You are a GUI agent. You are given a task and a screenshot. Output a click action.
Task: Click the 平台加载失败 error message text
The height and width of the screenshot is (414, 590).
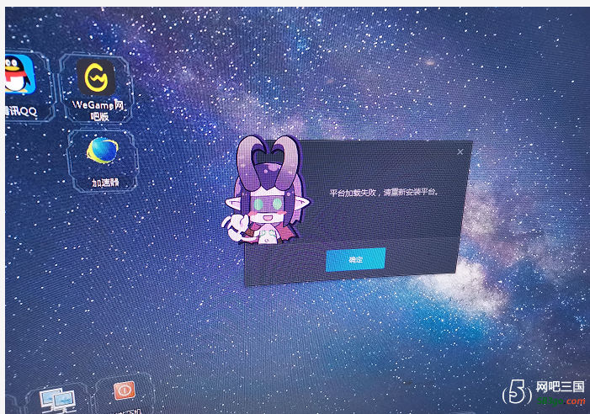point(384,192)
